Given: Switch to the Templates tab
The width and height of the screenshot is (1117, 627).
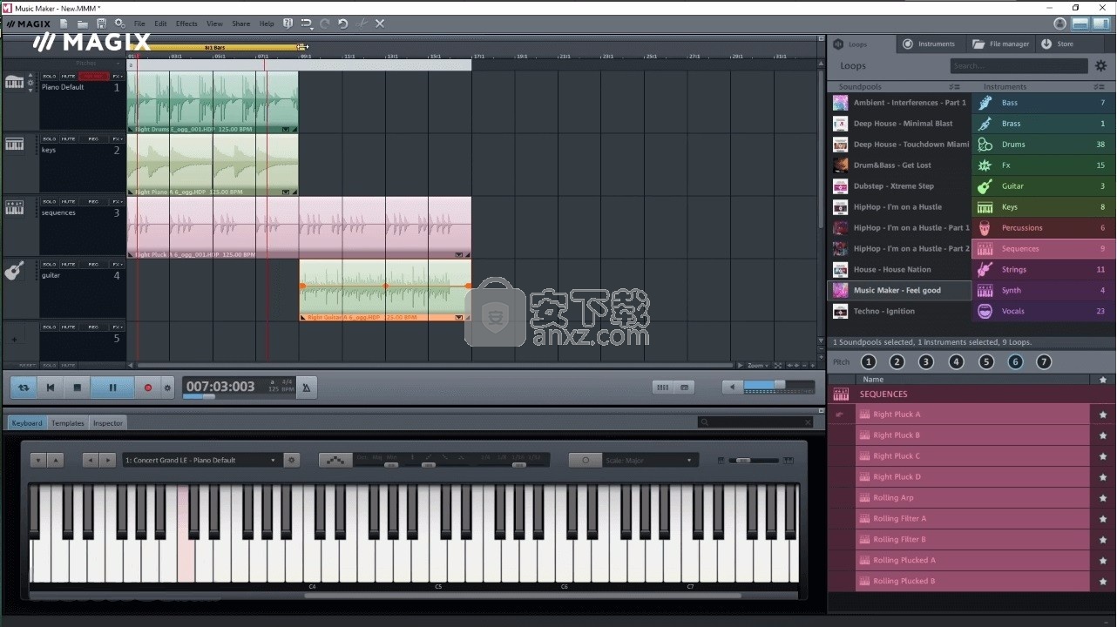Looking at the screenshot, I should 67,423.
